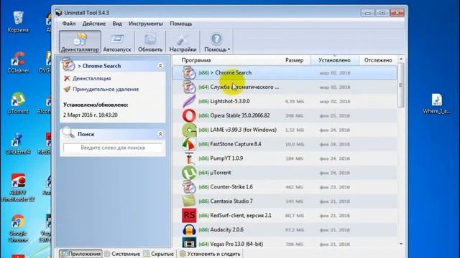
Task: Select the Opera Stable 35.0.2066.82 entry
Action: coord(240,115)
